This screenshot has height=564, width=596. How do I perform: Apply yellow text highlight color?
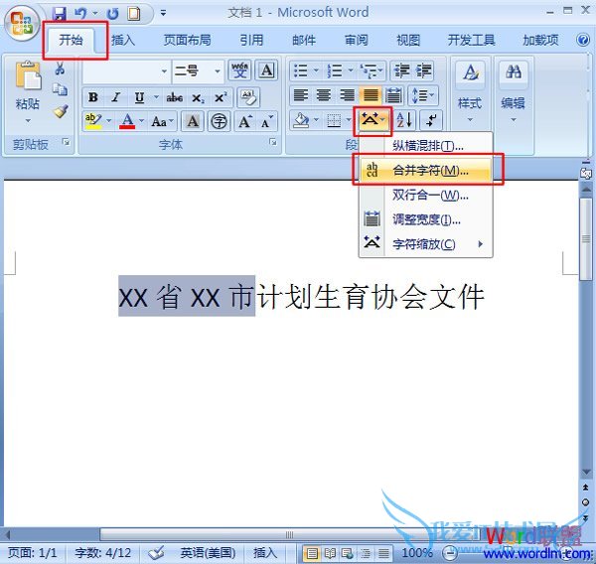coord(93,121)
